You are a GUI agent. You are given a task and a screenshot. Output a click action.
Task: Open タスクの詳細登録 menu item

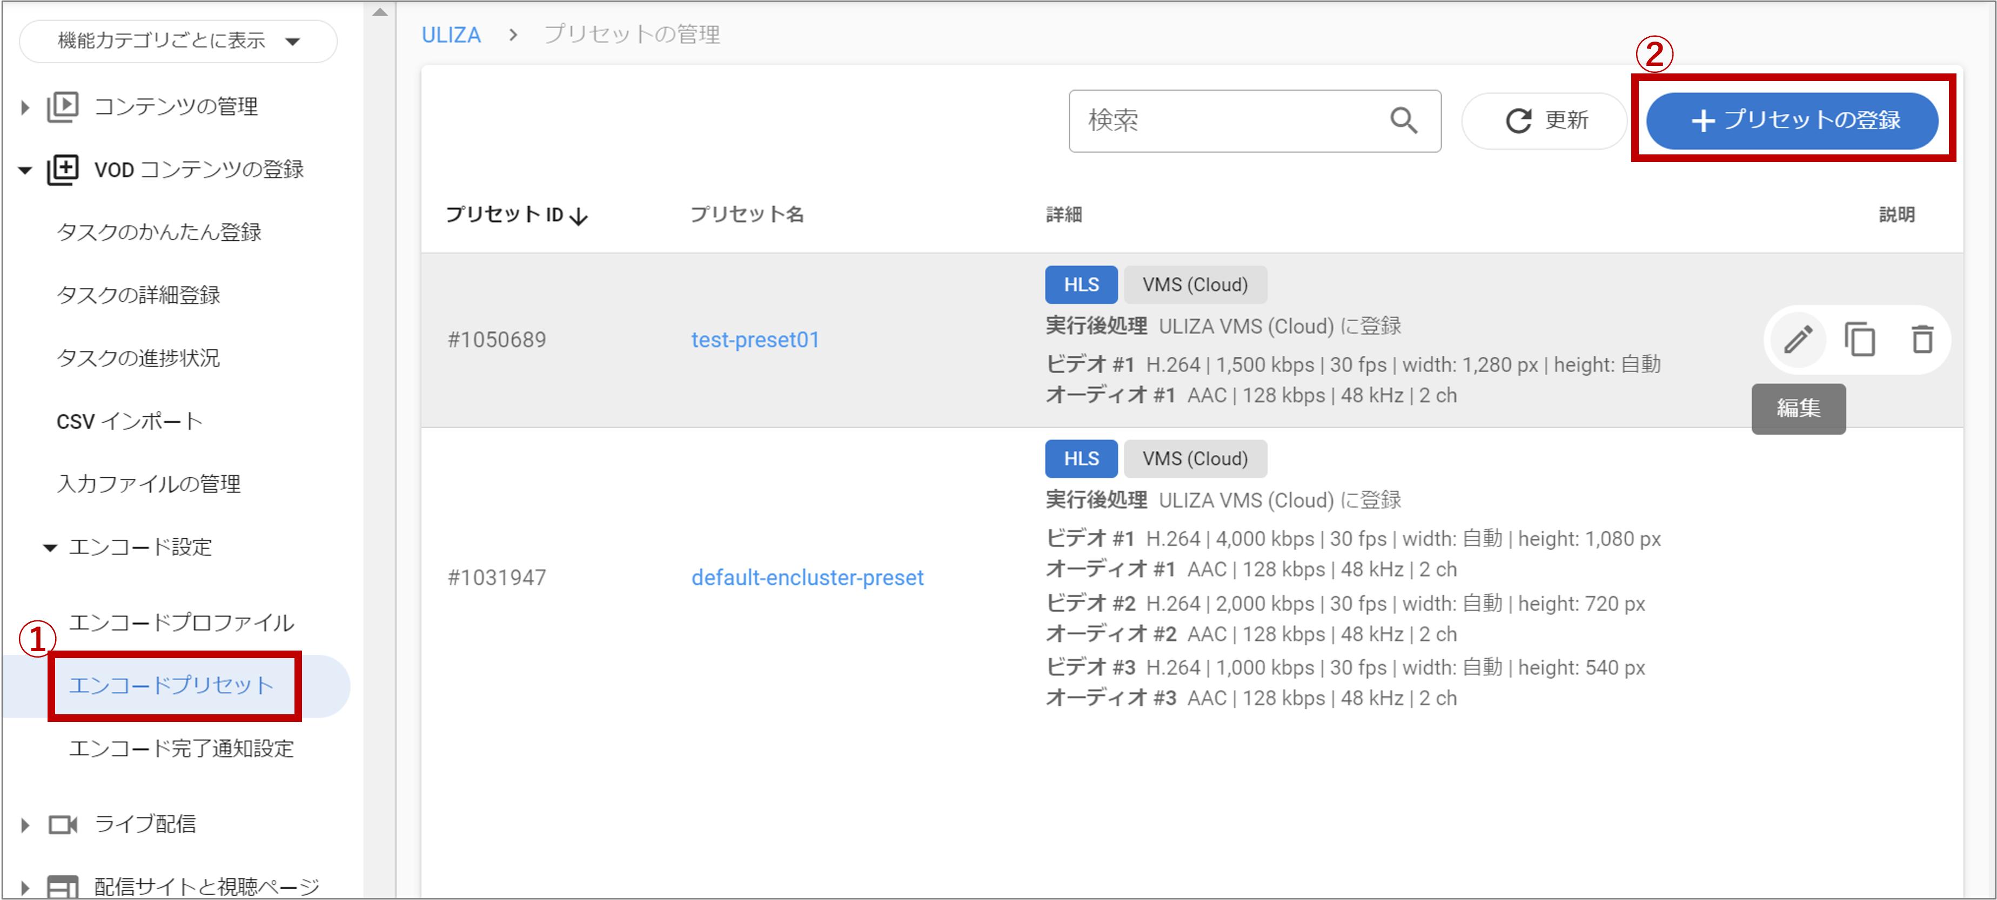(139, 295)
